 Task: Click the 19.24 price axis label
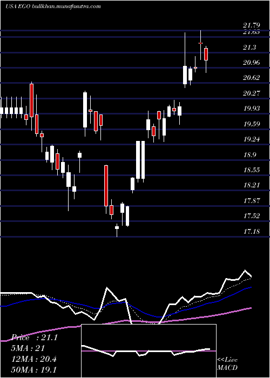pos(252,139)
